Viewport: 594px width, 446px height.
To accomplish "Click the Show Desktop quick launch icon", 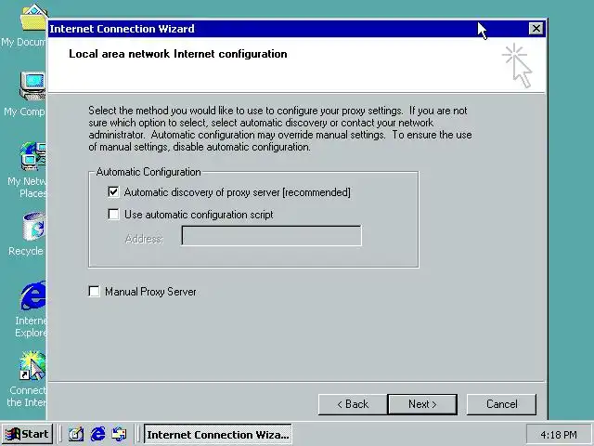I will [76, 434].
